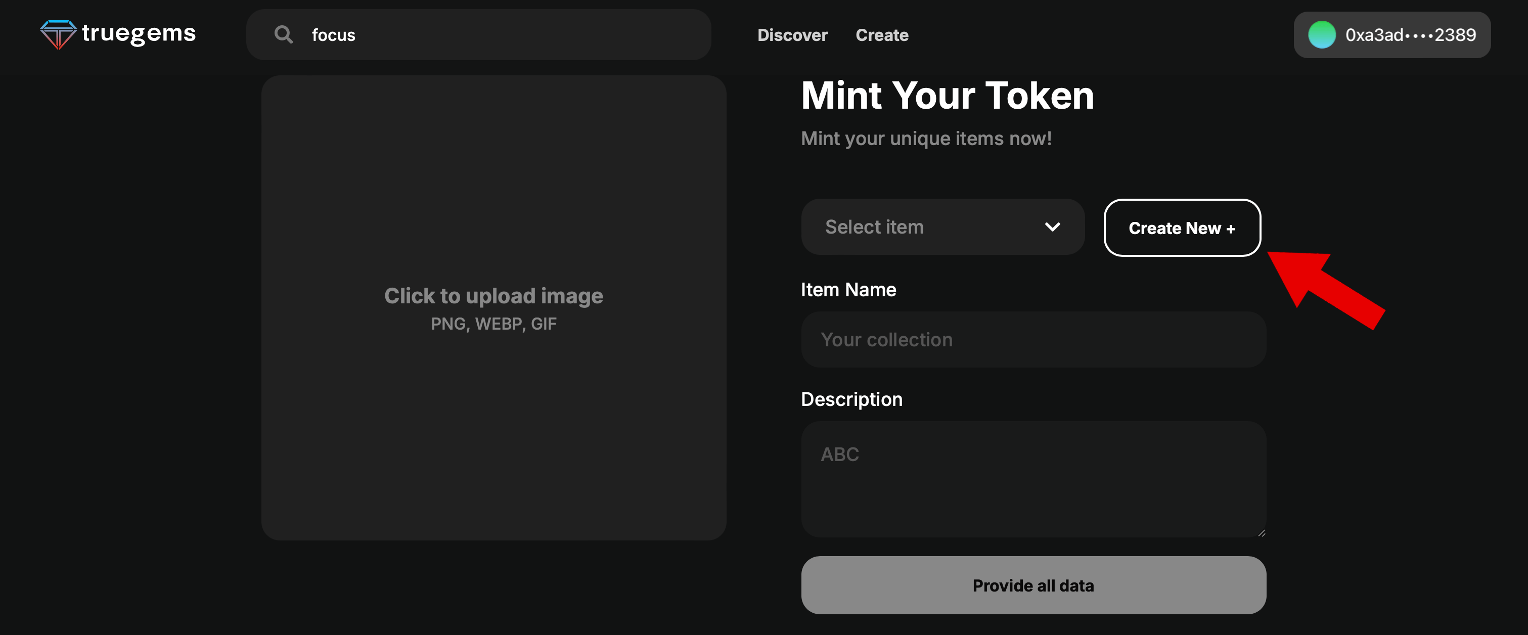Viewport: 1528px width, 635px height.
Task: Click the green wallet avatar circle
Action: tap(1321, 35)
